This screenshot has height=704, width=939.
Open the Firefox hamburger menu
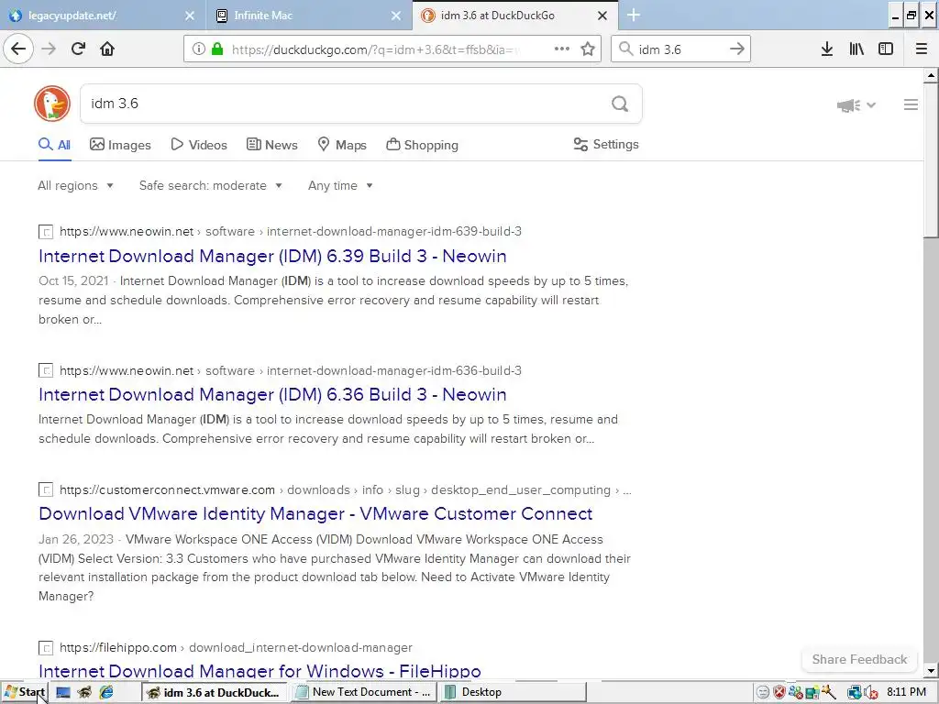coord(921,49)
